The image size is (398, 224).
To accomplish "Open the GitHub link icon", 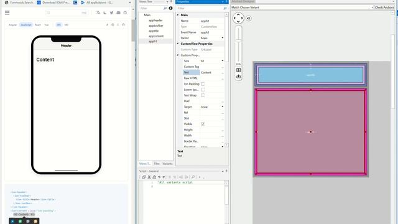I will [x=125, y=12].
